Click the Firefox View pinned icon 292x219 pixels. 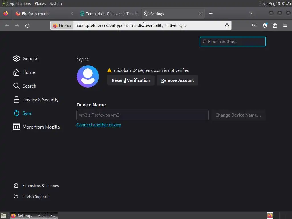point(6,13)
